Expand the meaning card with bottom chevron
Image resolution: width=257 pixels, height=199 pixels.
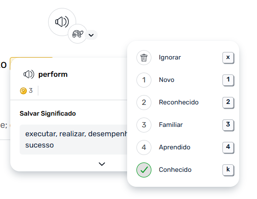102,164
